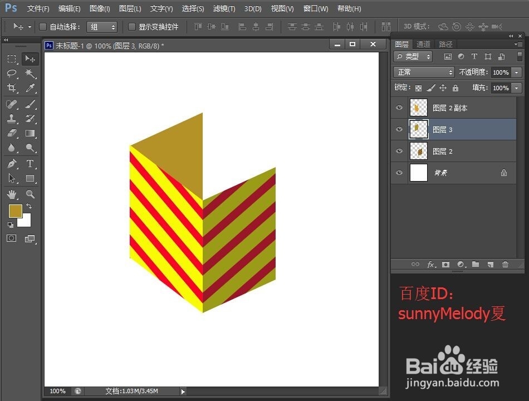Screen dimensions: 529x401
Task: Open the 滤镜(T) menu
Action: click(x=224, y=8)
